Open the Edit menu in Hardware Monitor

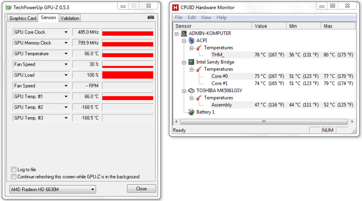[191, 18]
